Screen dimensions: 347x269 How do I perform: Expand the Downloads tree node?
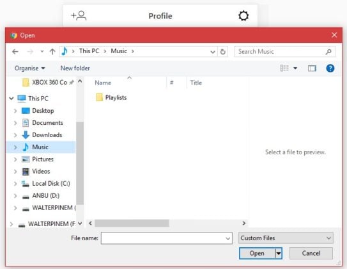(15, 135)
